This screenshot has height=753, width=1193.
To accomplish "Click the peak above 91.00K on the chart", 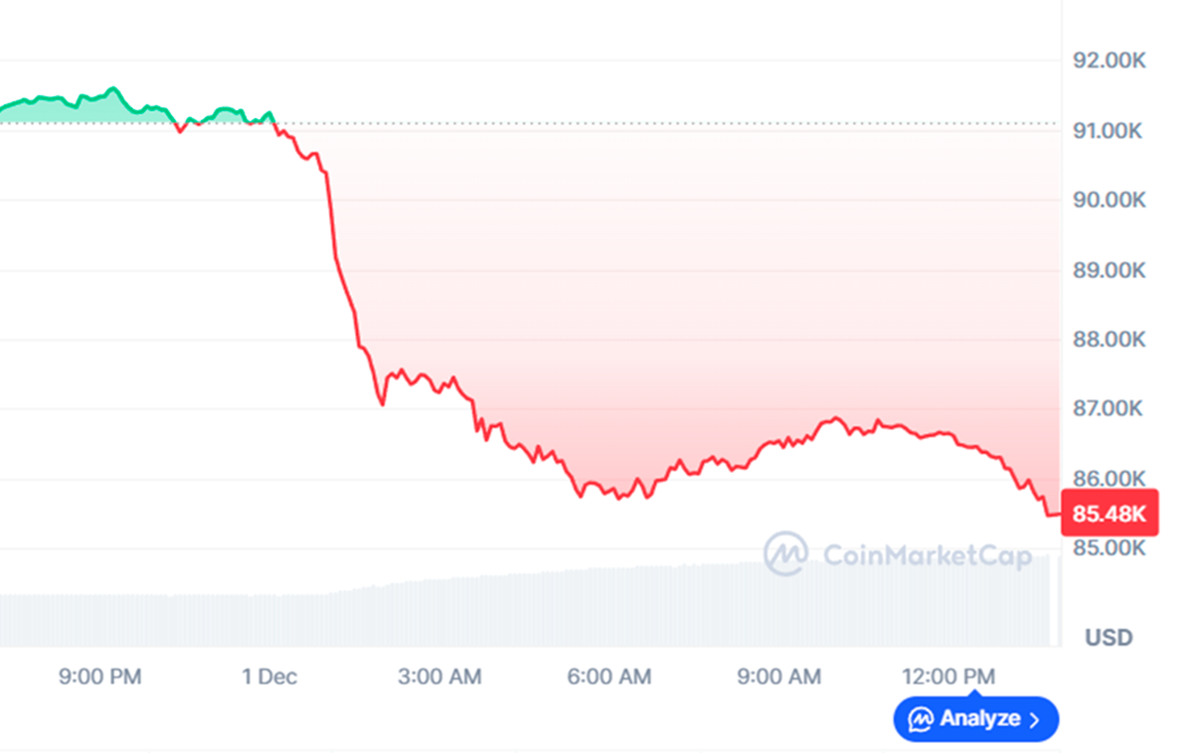I will [x=114, y=89].
